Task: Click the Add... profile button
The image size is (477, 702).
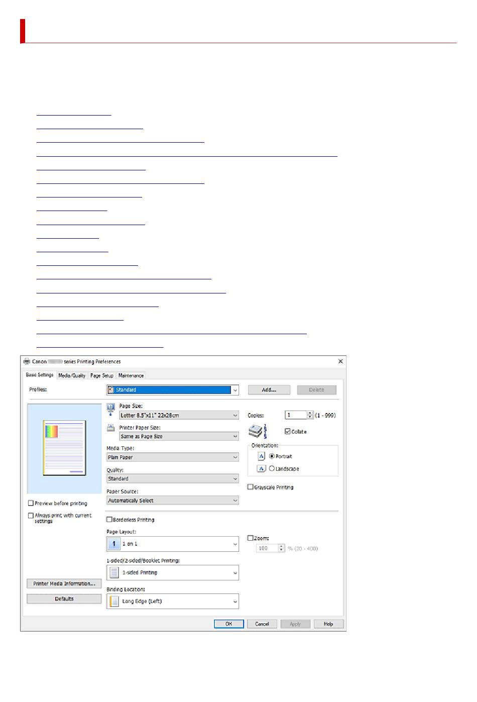Action: (269, 390)
